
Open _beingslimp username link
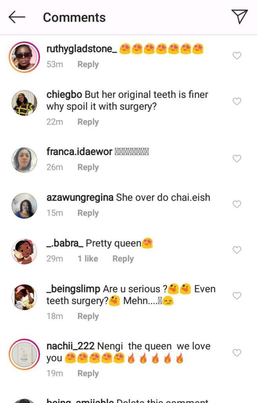click(x=73, y=289)
